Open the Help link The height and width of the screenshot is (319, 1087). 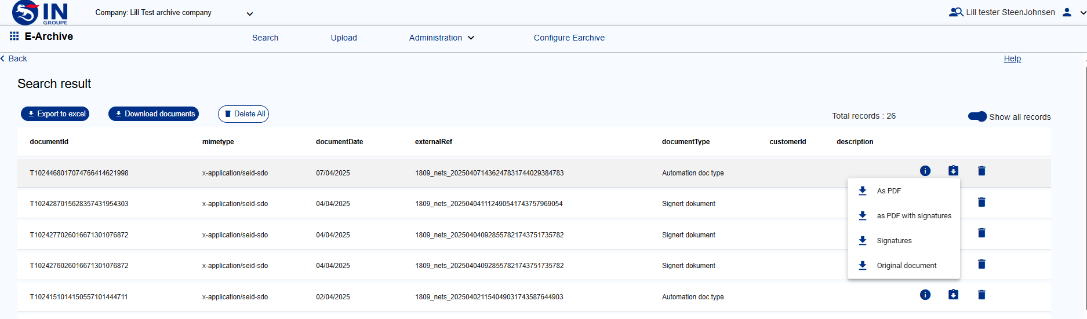1012,58
